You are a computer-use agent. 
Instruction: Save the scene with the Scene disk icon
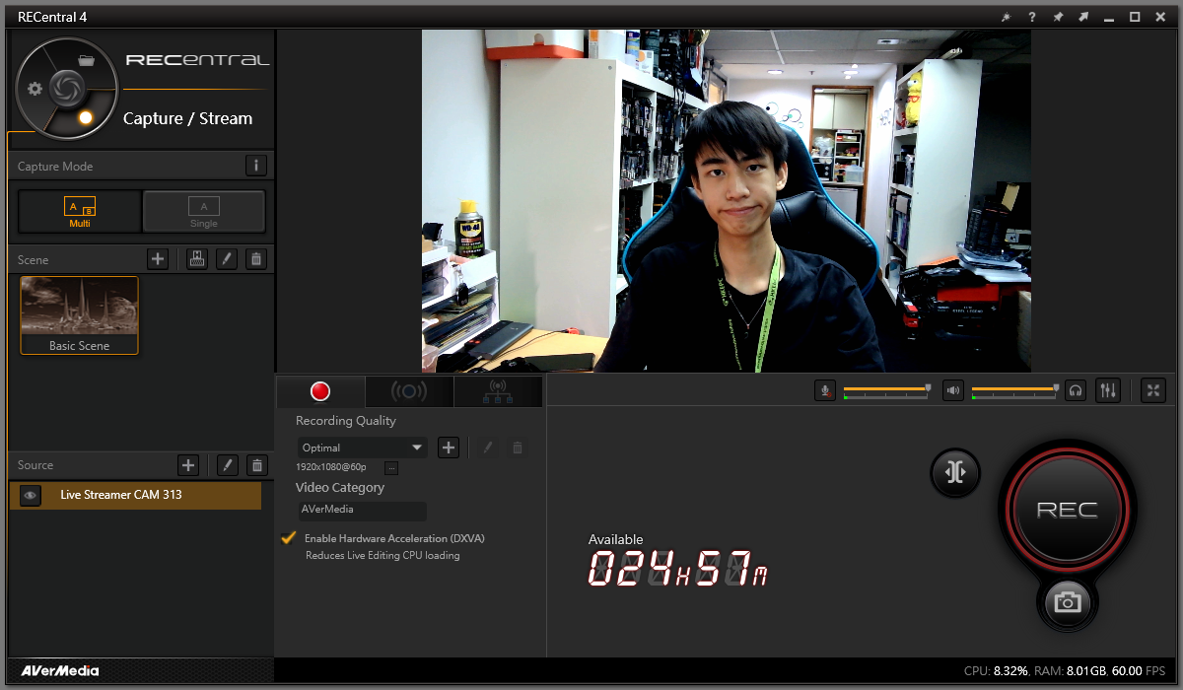[197, 259]
